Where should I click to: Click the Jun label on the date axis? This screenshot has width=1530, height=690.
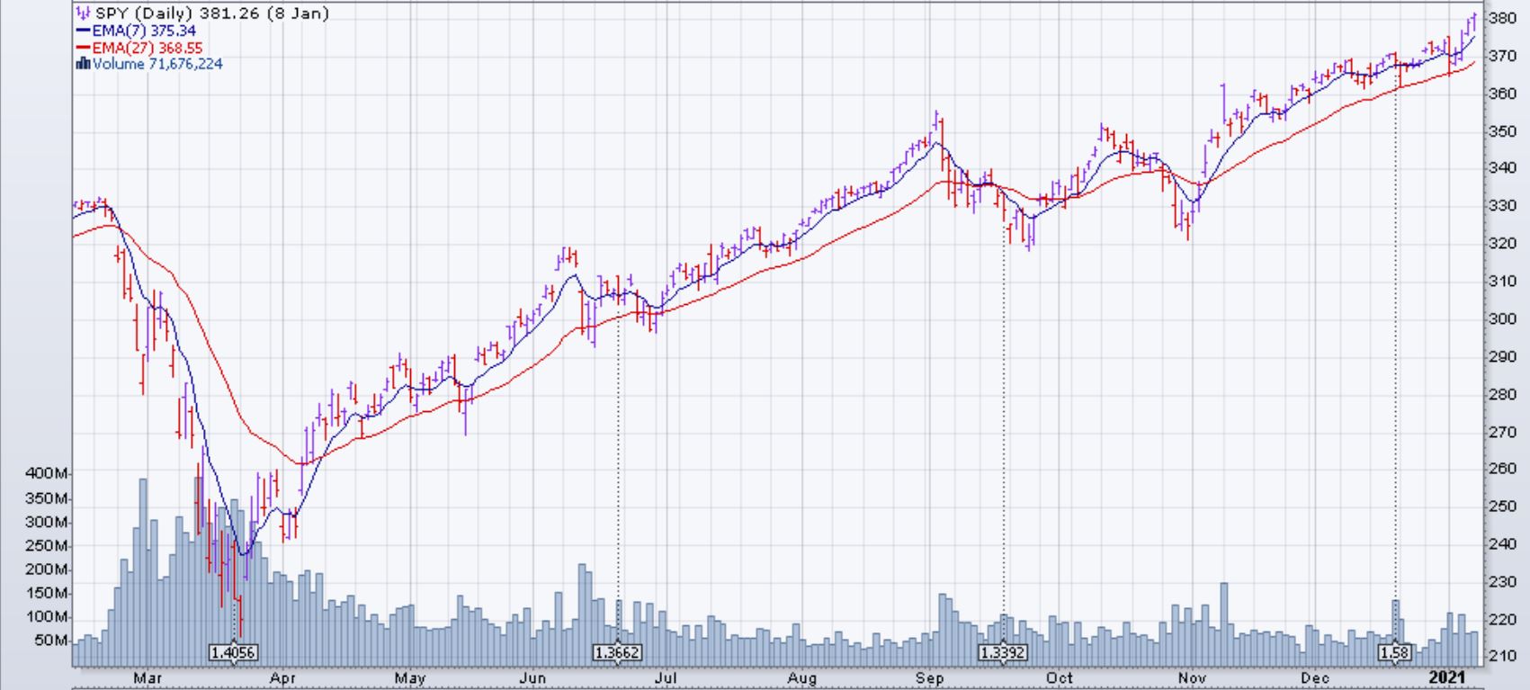click(533, 677)
